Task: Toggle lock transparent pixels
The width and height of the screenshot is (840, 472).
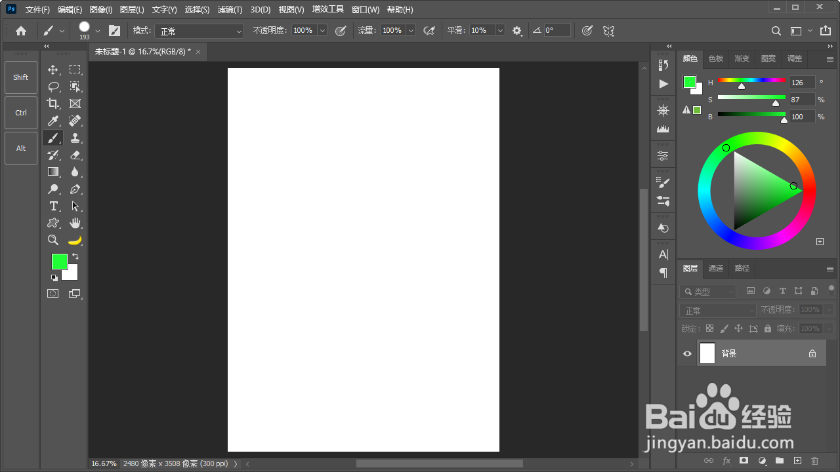Action: pyautogui.click(x=709, y=328)
